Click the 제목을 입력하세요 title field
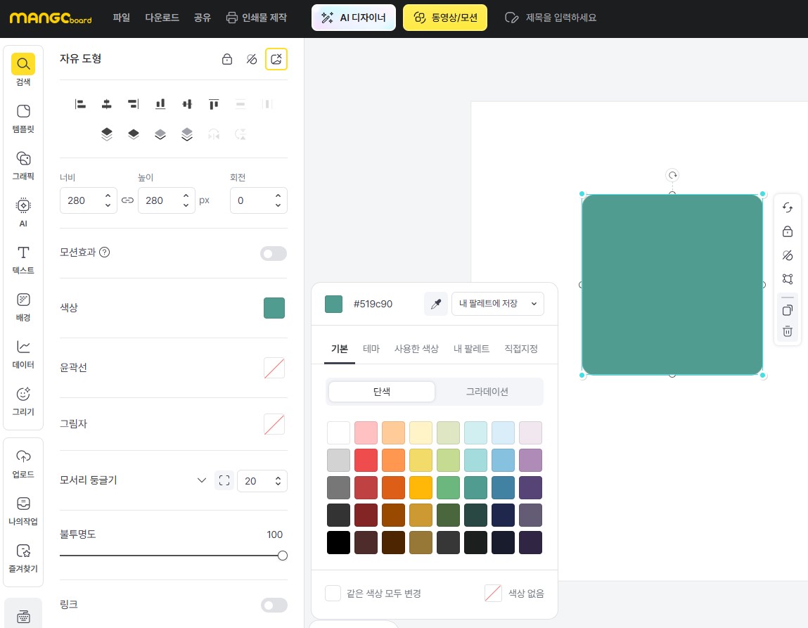Screen dimensions: 808x628 (560, 18)
